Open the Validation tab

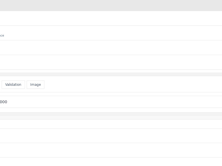tap(13, 85)
